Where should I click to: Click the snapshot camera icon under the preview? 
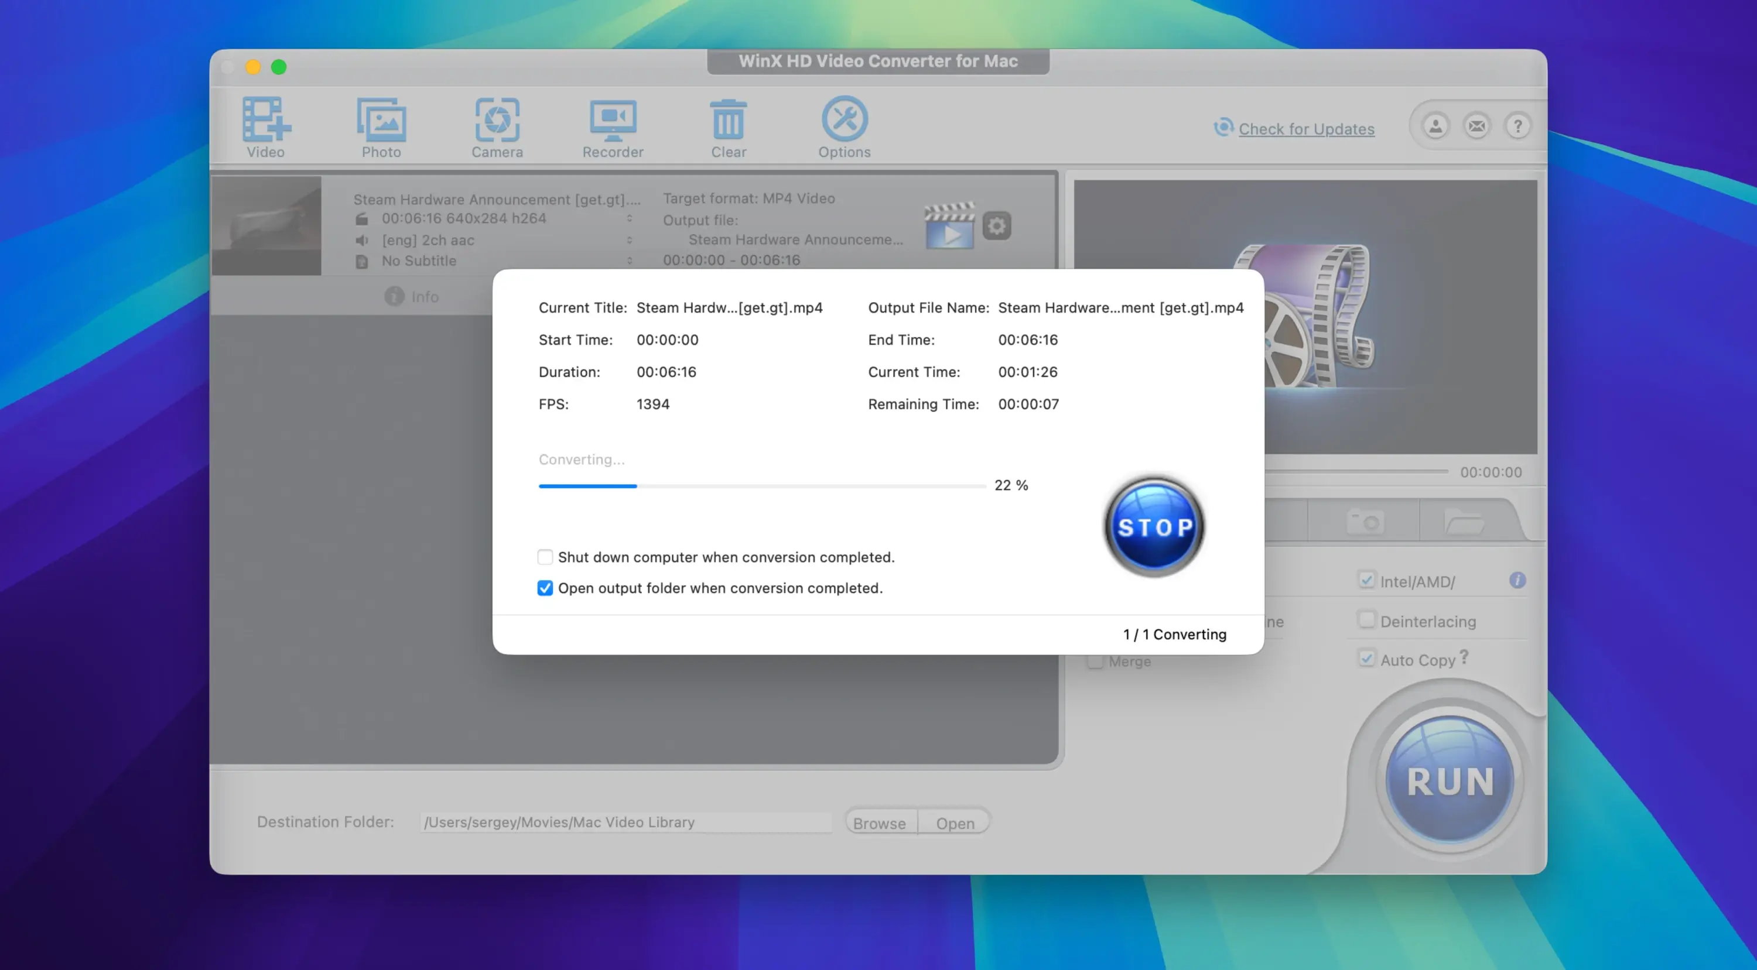pyautogui.click(x=1365, y=522)
